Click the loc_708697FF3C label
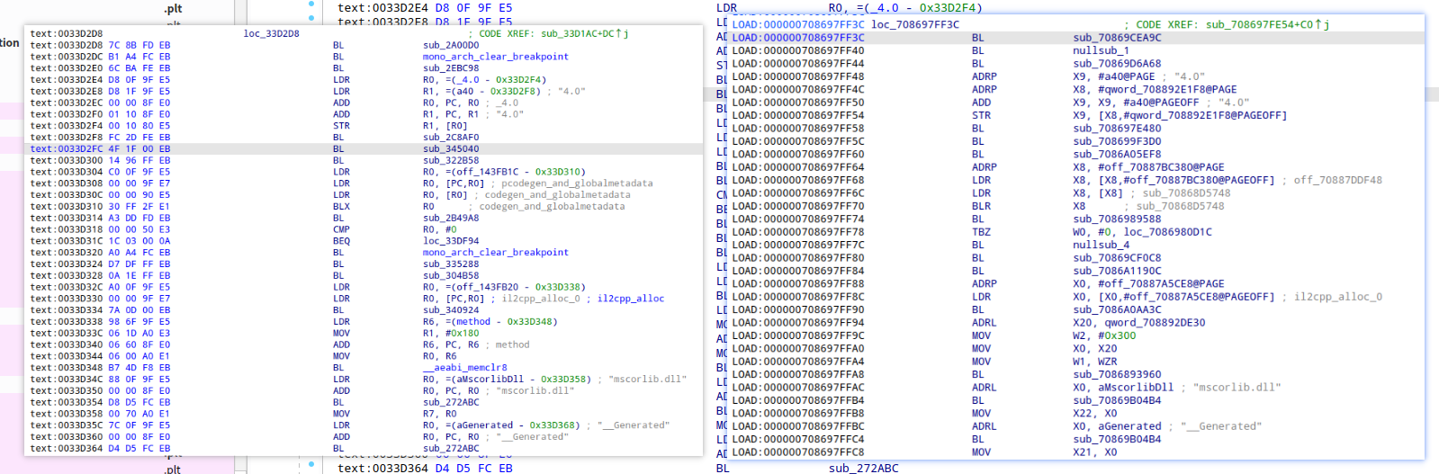Image resolution: width=1439 pixels, height=474 pixels. [x=915, y=25]
